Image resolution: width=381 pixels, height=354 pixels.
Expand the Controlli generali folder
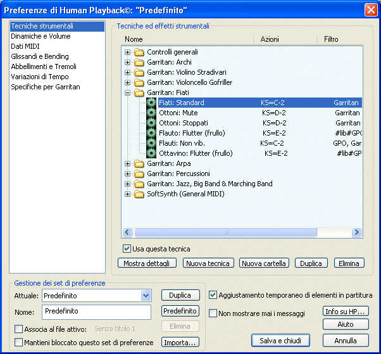(x=128, y=52)
